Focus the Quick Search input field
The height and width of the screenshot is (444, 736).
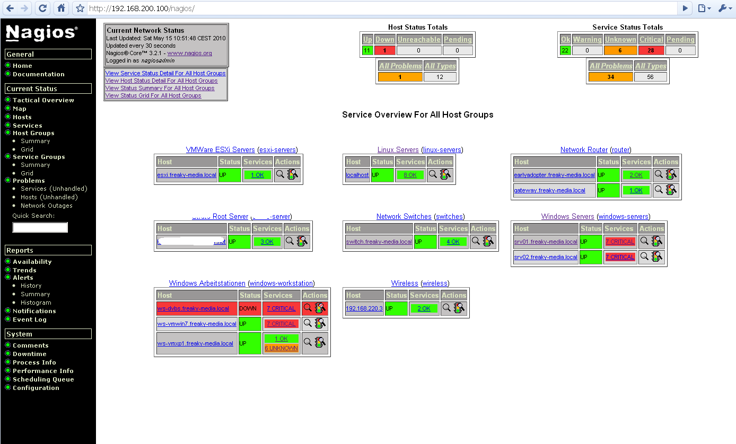(x=40, y=227)
